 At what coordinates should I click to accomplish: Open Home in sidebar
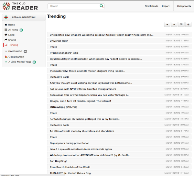point(11,25)
